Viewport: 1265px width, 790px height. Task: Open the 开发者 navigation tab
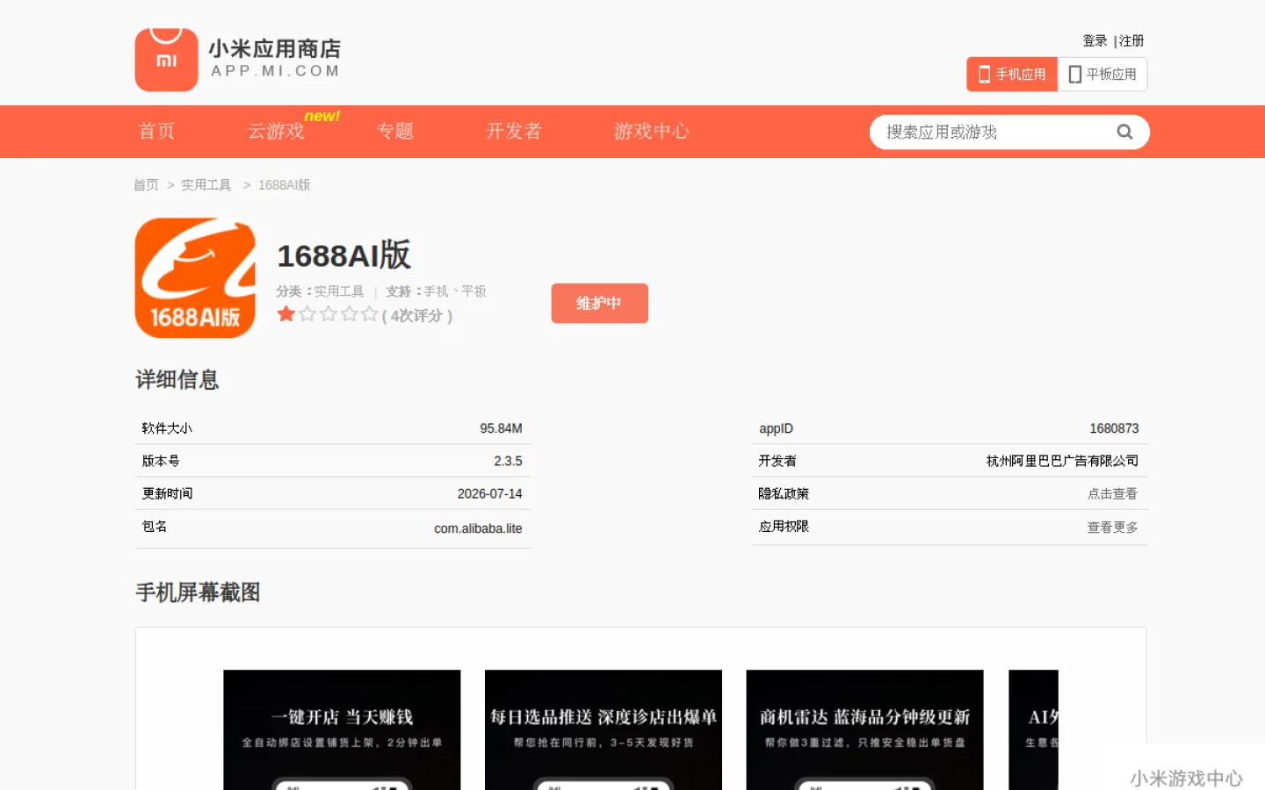514,131
